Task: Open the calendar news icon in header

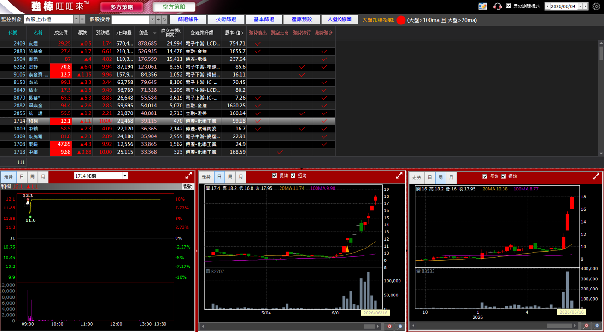Action: tap(482, 6)
